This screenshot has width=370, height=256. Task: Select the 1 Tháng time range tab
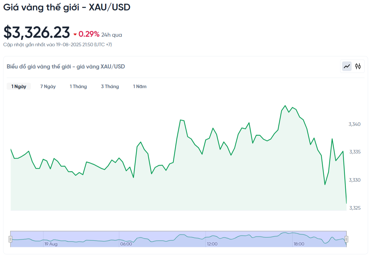(78, 86)
